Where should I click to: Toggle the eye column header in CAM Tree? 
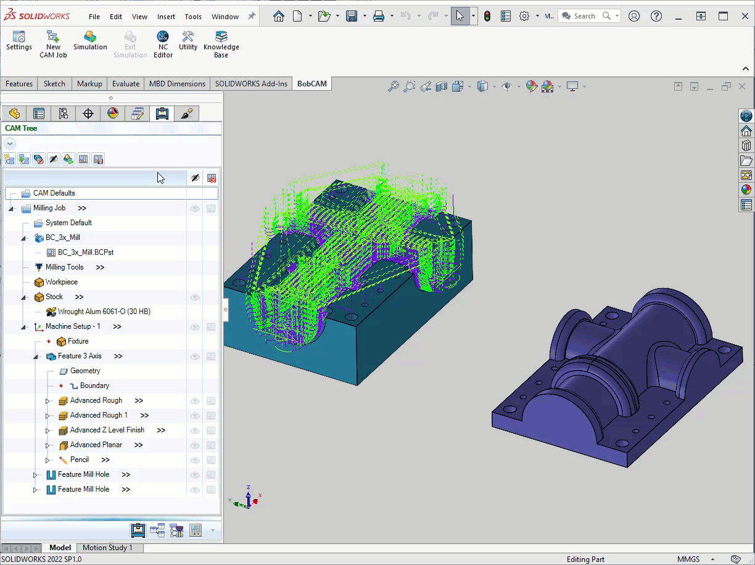pyautogui.click(x=195, y=178)
